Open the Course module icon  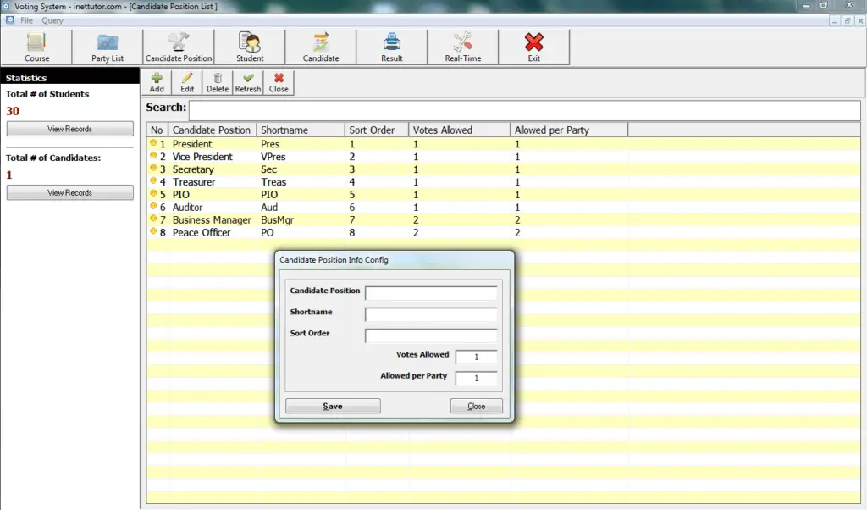[x=36, y=47]
